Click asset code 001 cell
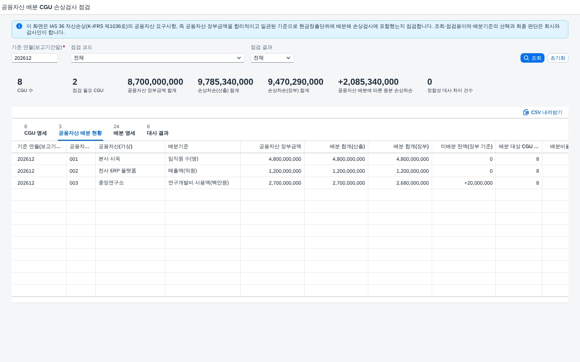Screen dimensions: 580x362 pyautogui.click(x=81, y=159)
